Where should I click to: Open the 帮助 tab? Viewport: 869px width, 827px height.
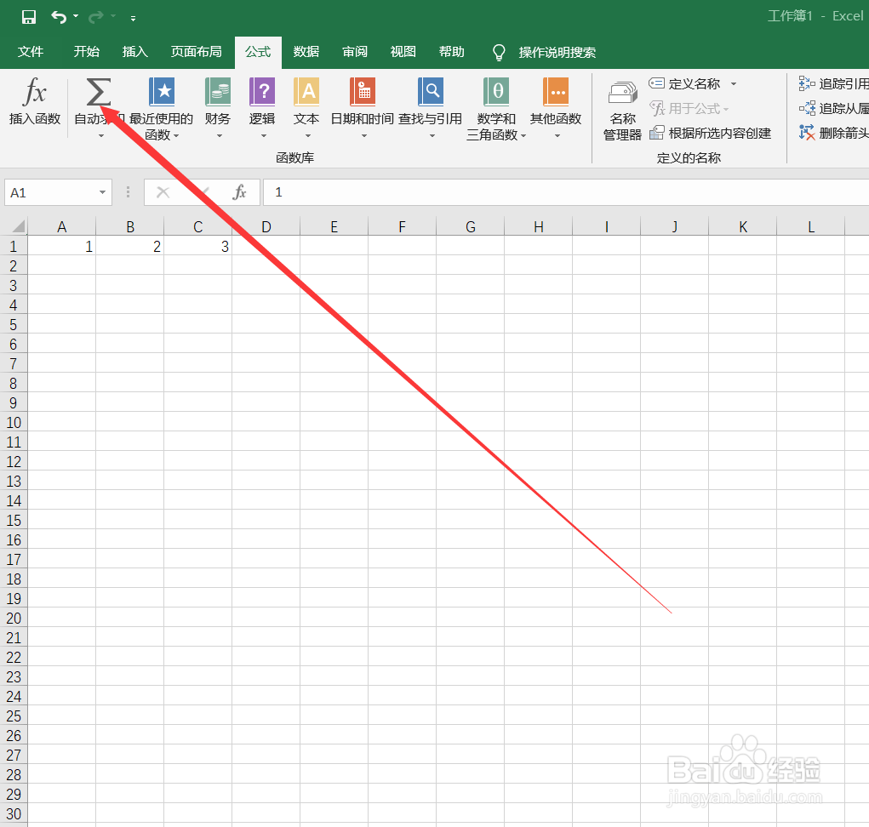pyautogui.click(x=452, y=52)
